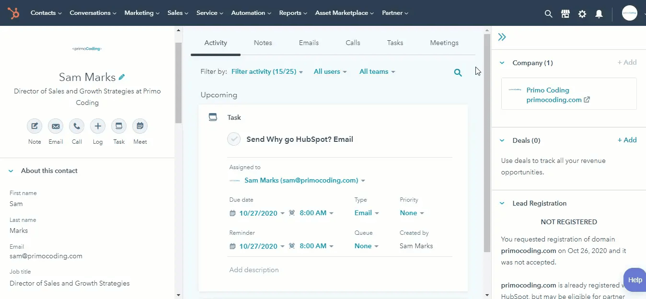Change assignee Sam Marks dropdown
This screenshot has width=646, height=299.
[305, 181]
